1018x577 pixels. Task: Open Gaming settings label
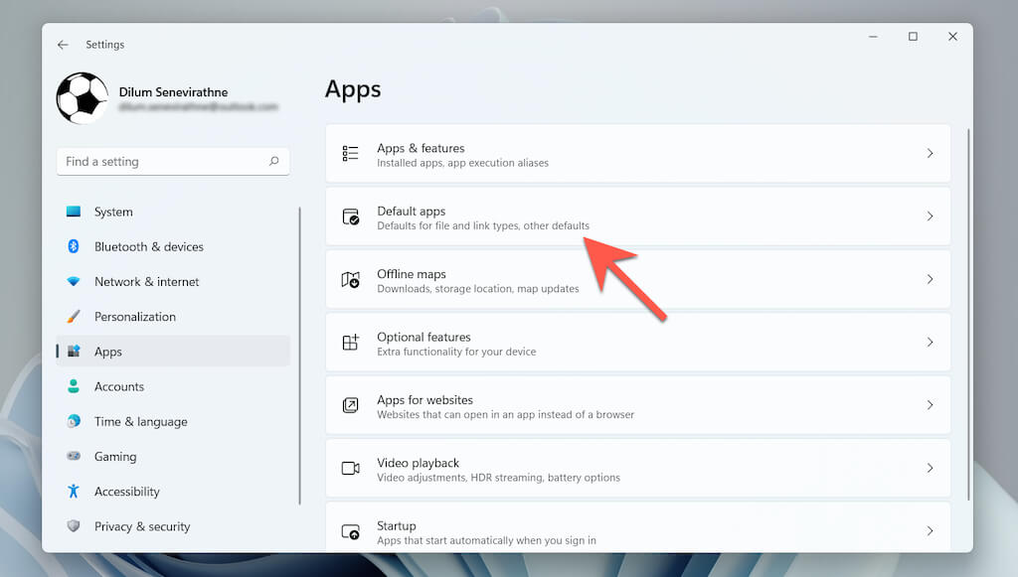(x=115, y=457)
